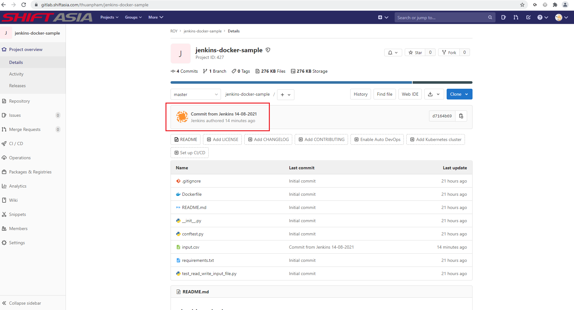The height and width of the screenshot is (310, 574).
Task: Open the input.csv file
Action: [x=190, y=247]
